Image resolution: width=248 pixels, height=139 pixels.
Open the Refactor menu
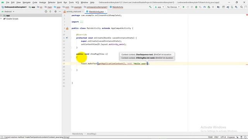[52, 2]
